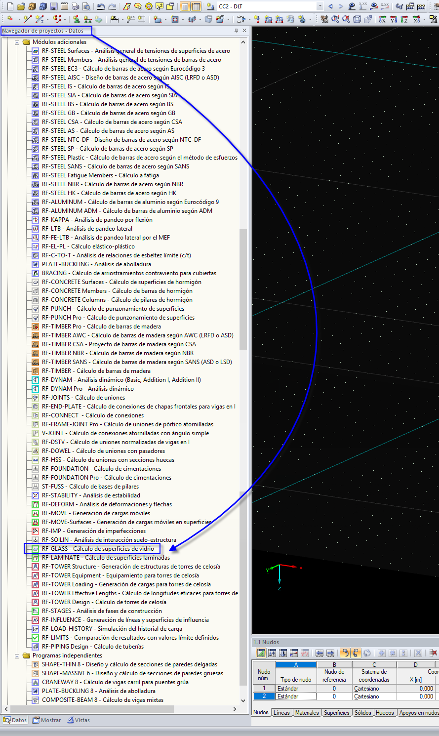Open an existing model with the folder icon

pos(21,6)
